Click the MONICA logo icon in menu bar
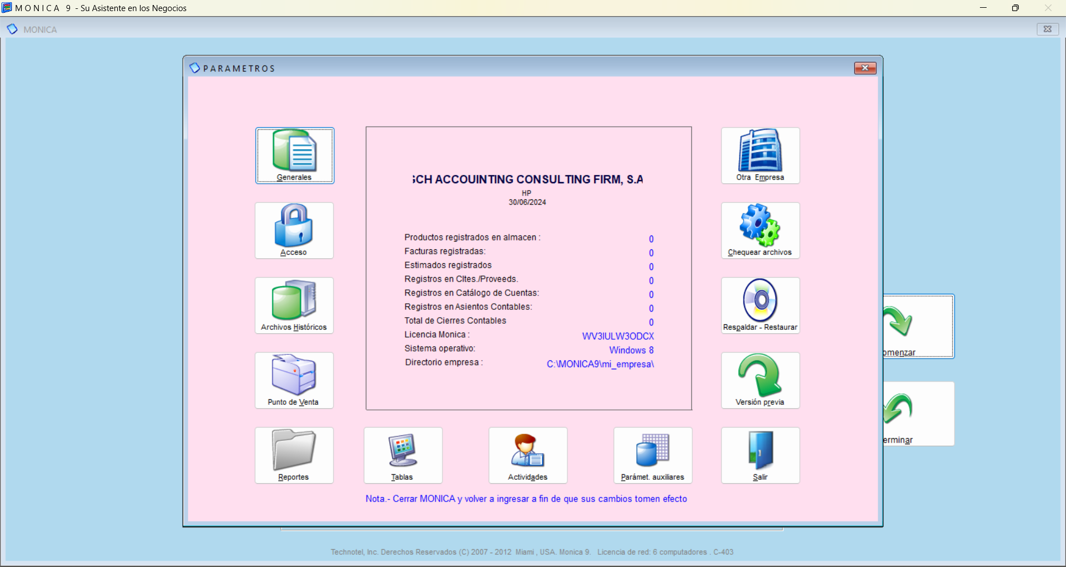The width and height of the screenshot is (1066, 567). pyautogui.click(x=12, y=29)
